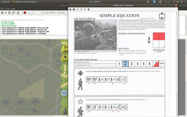
Task: Click the step-forward logfile play icon
Action: [x=6, y=13]
